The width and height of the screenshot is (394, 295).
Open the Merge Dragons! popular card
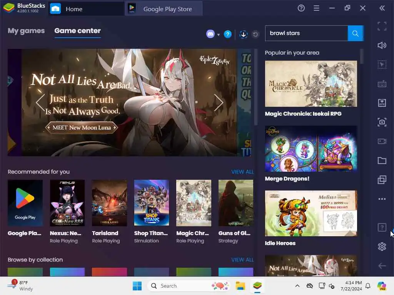(311, 149)
